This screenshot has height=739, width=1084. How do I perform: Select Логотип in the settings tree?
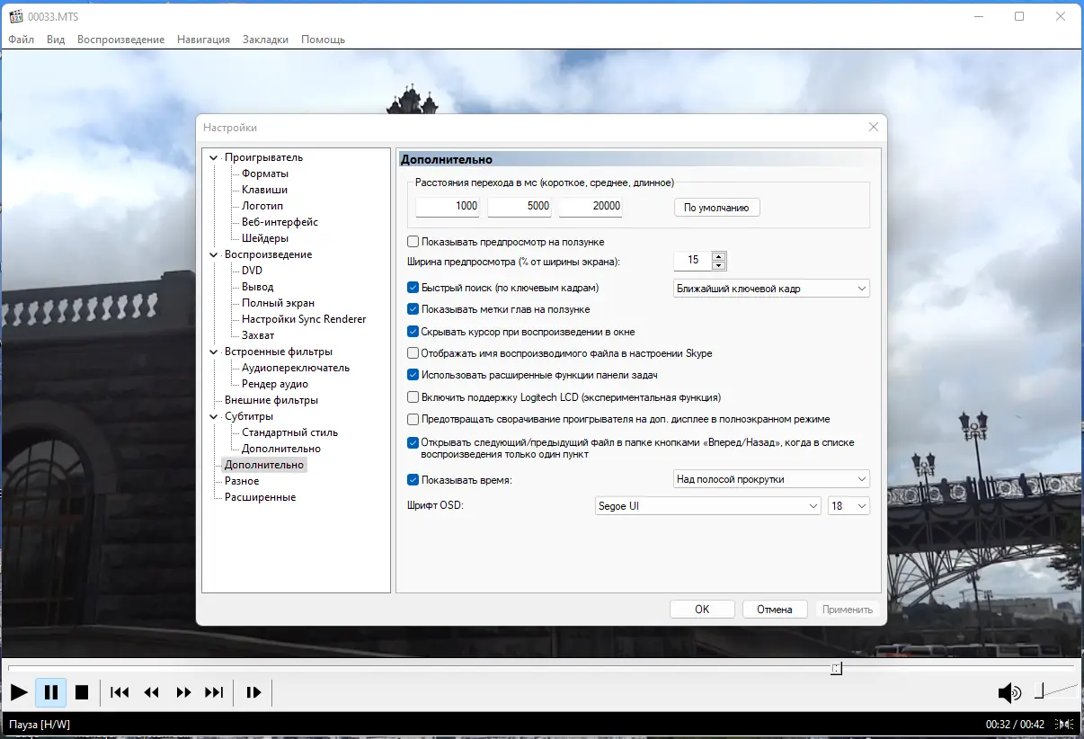262,206
